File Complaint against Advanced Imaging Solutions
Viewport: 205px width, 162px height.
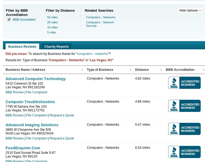tap(37, 138)
